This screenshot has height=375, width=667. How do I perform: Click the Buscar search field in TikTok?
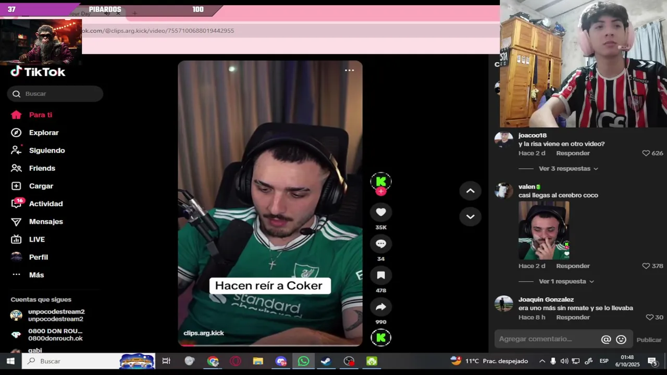[55, 94]
